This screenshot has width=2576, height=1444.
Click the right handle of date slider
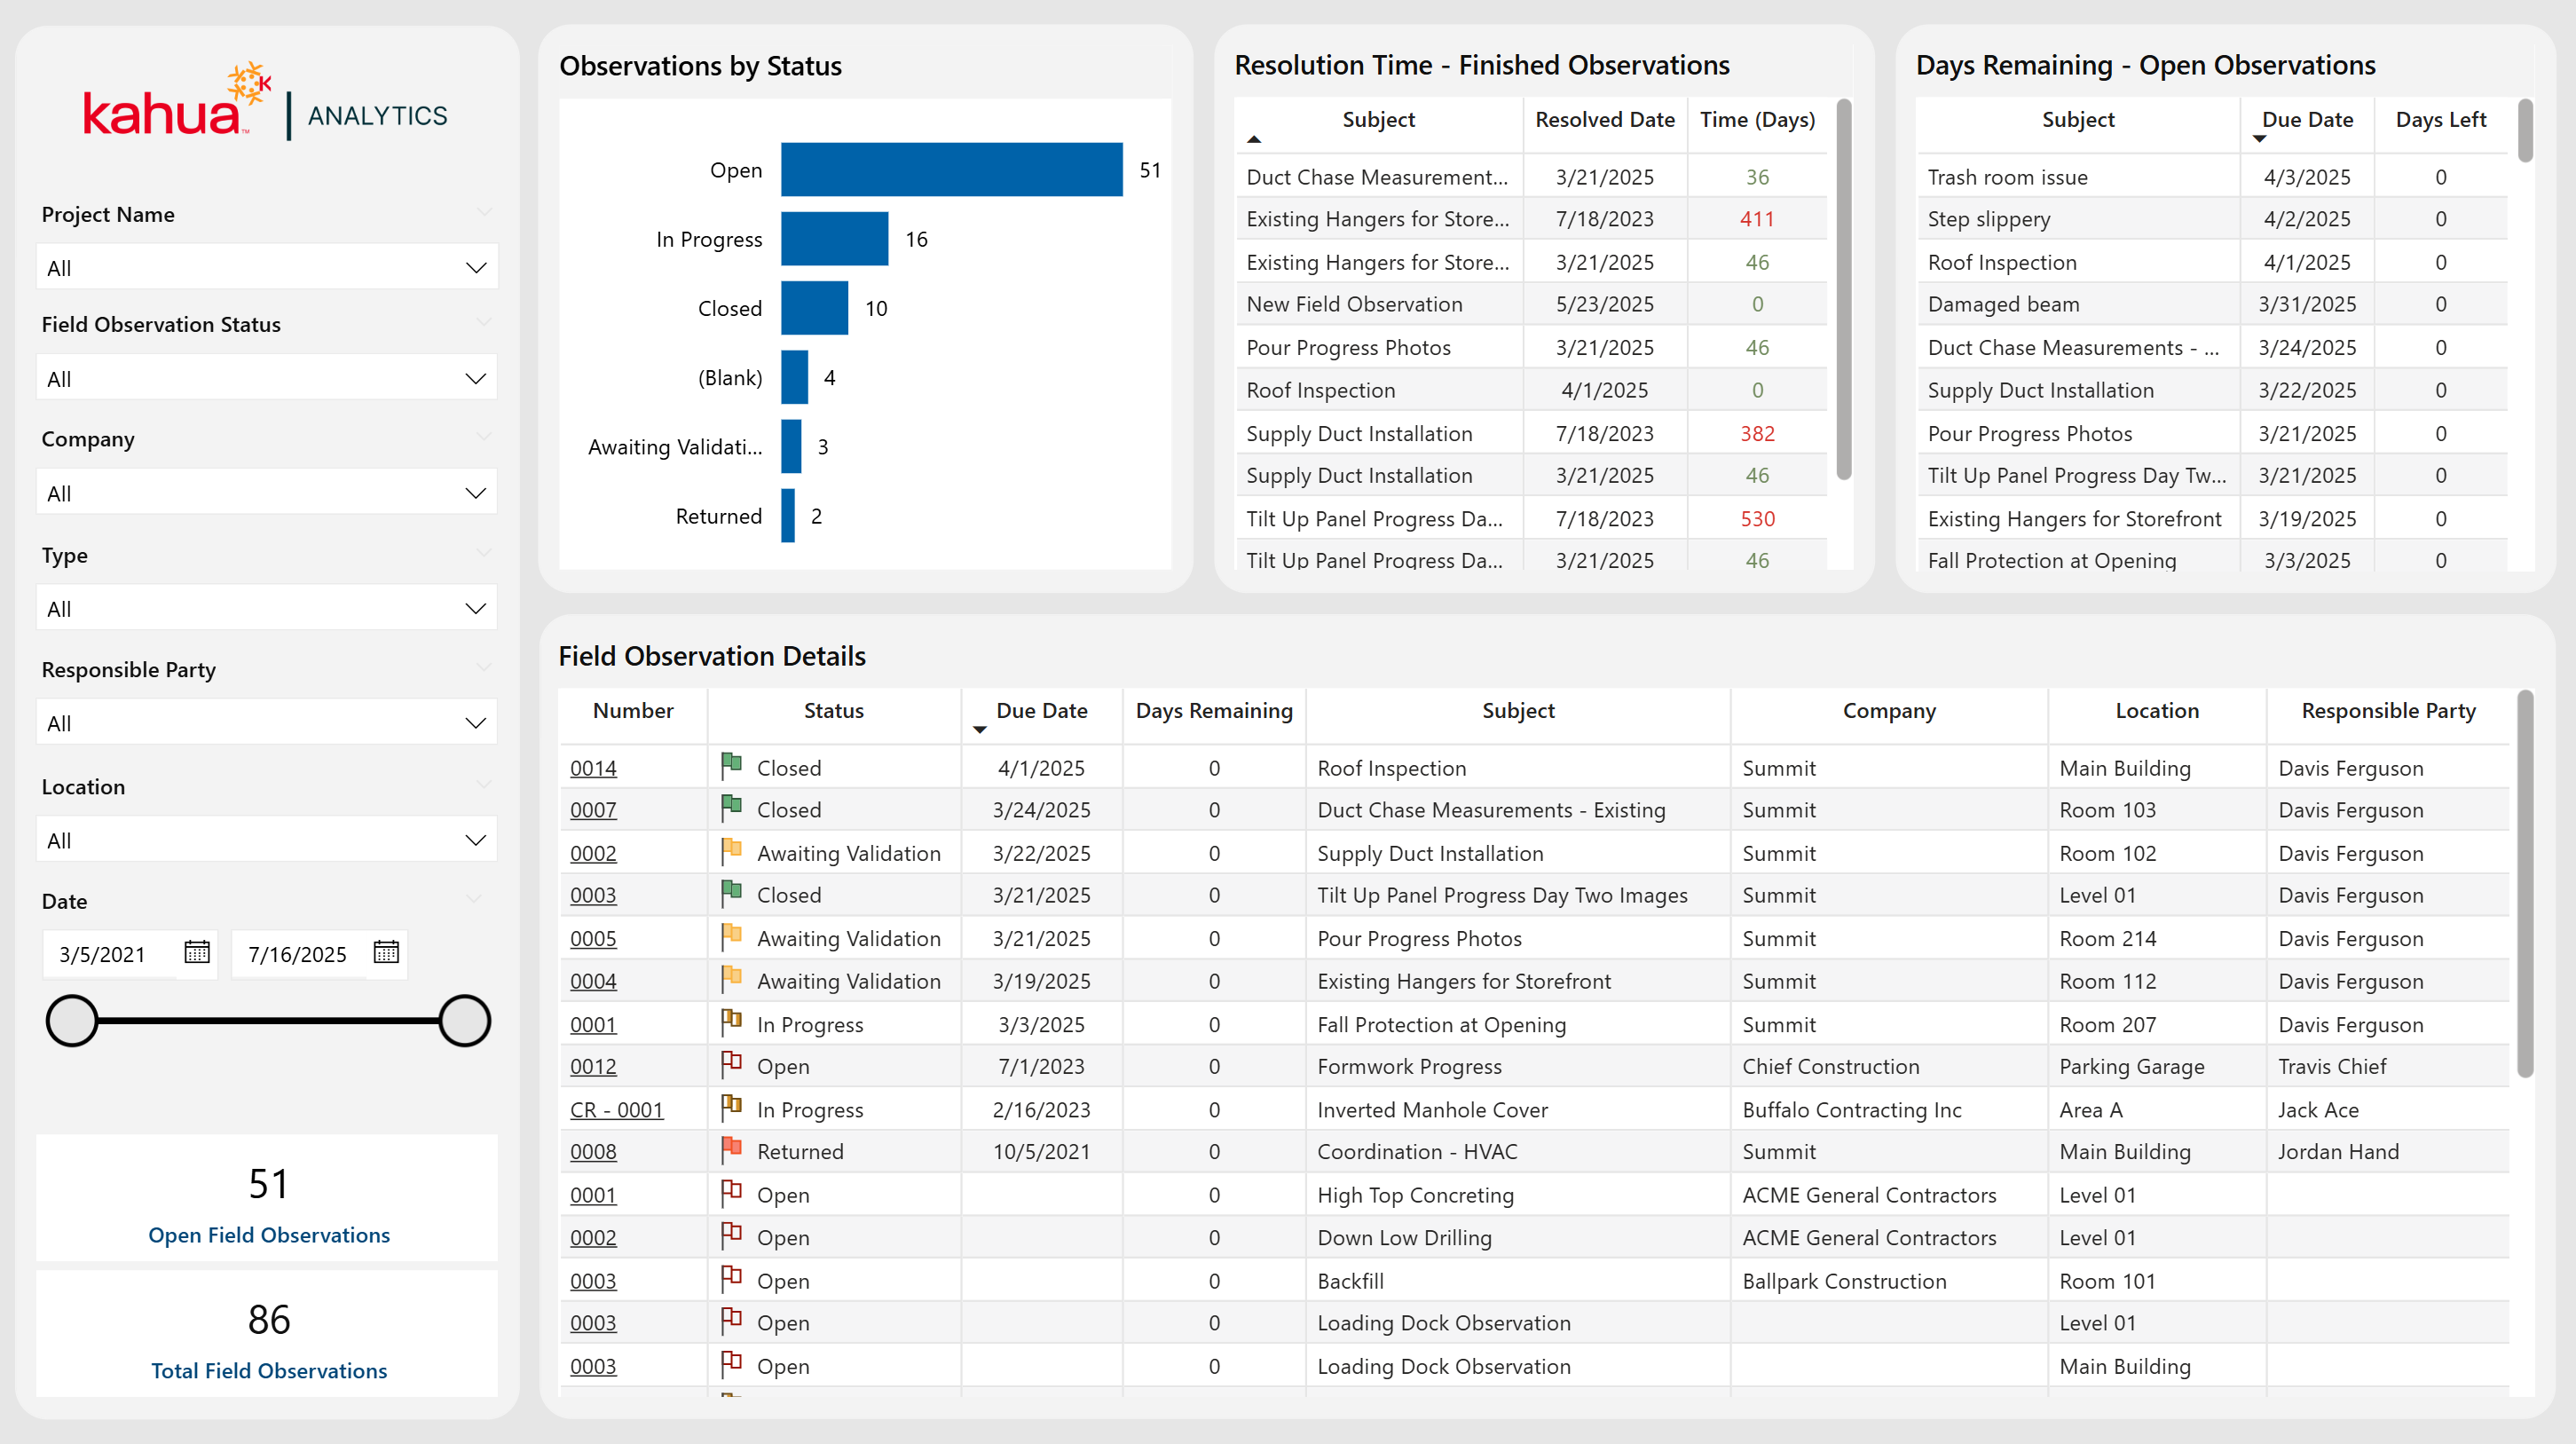point(465,1021)
